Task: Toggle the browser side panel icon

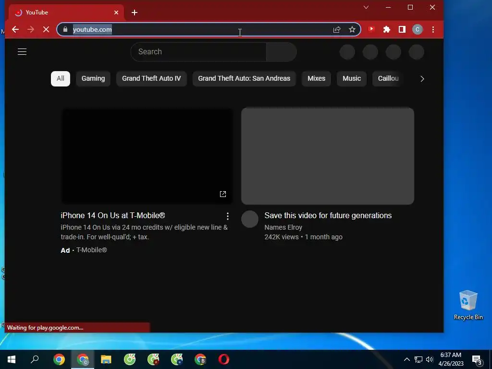Action: tap(402, 29)
